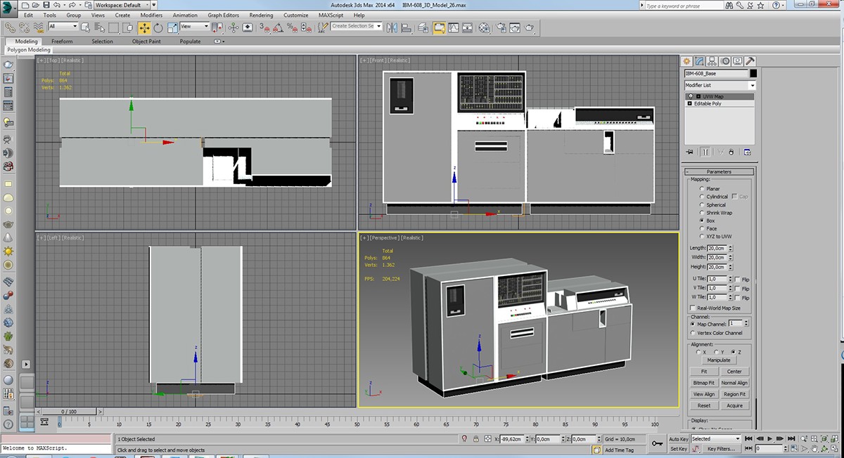Viewport: 844px width, 458px height.
Task: Open the Modifiers menu
Action: pos(151,15)
